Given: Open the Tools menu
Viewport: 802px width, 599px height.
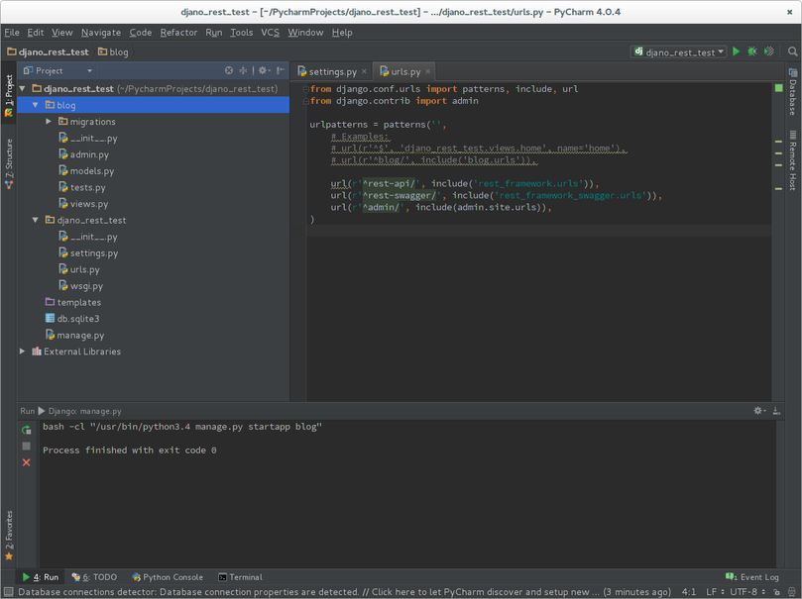Looking at the screenshot, I should click(x=242, y=32).
